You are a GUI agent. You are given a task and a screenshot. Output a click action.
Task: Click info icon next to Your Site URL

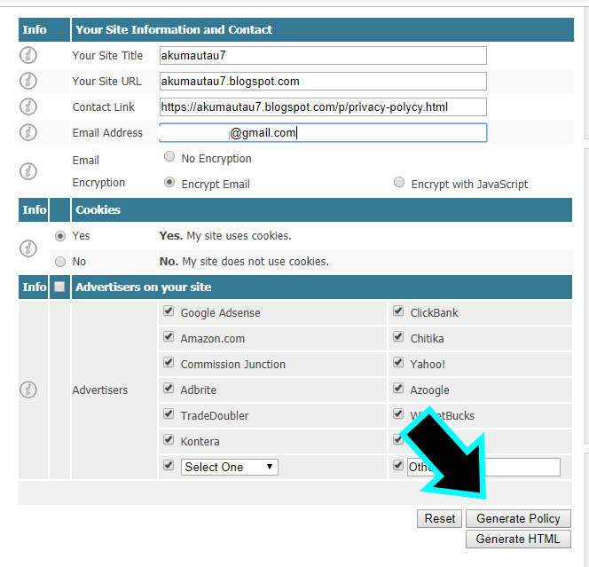click(28, 81)
